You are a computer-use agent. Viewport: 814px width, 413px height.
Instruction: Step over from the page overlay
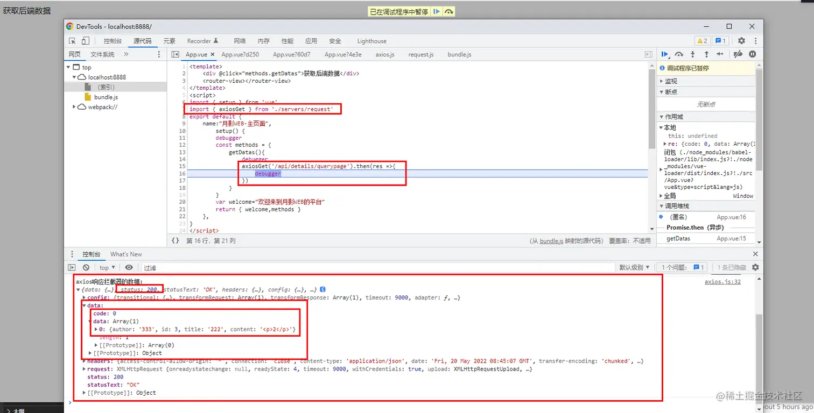(449, 11)
